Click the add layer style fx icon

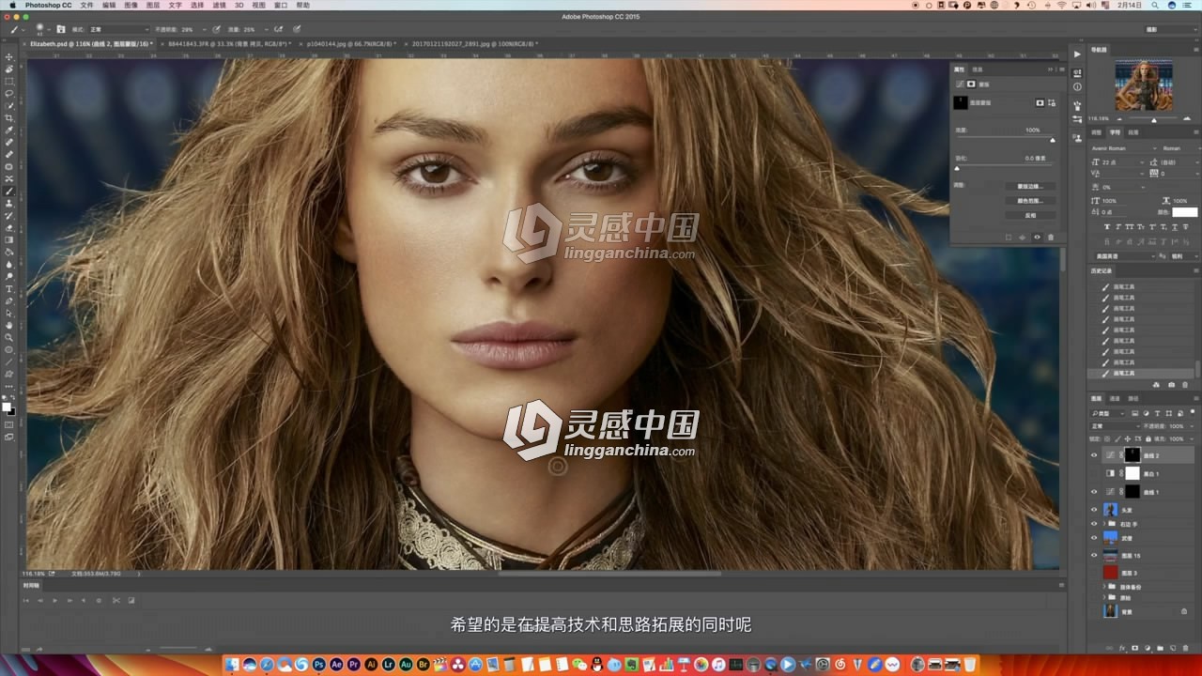(1122, 648)
